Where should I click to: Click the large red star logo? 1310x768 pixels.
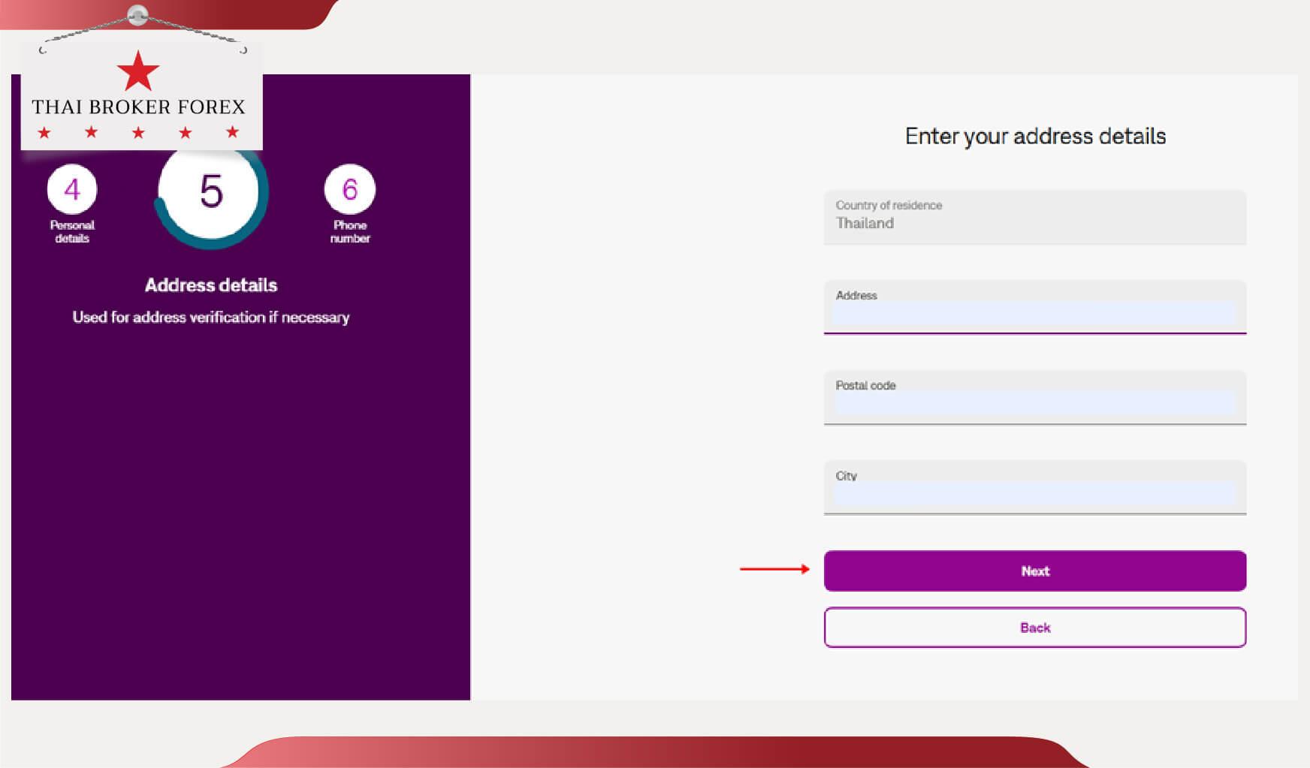pos(138,72)
